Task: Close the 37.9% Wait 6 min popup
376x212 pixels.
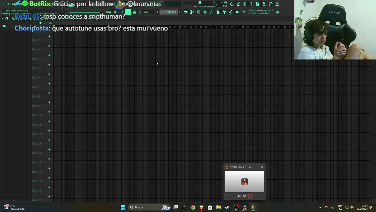Action: click(262, 167)
